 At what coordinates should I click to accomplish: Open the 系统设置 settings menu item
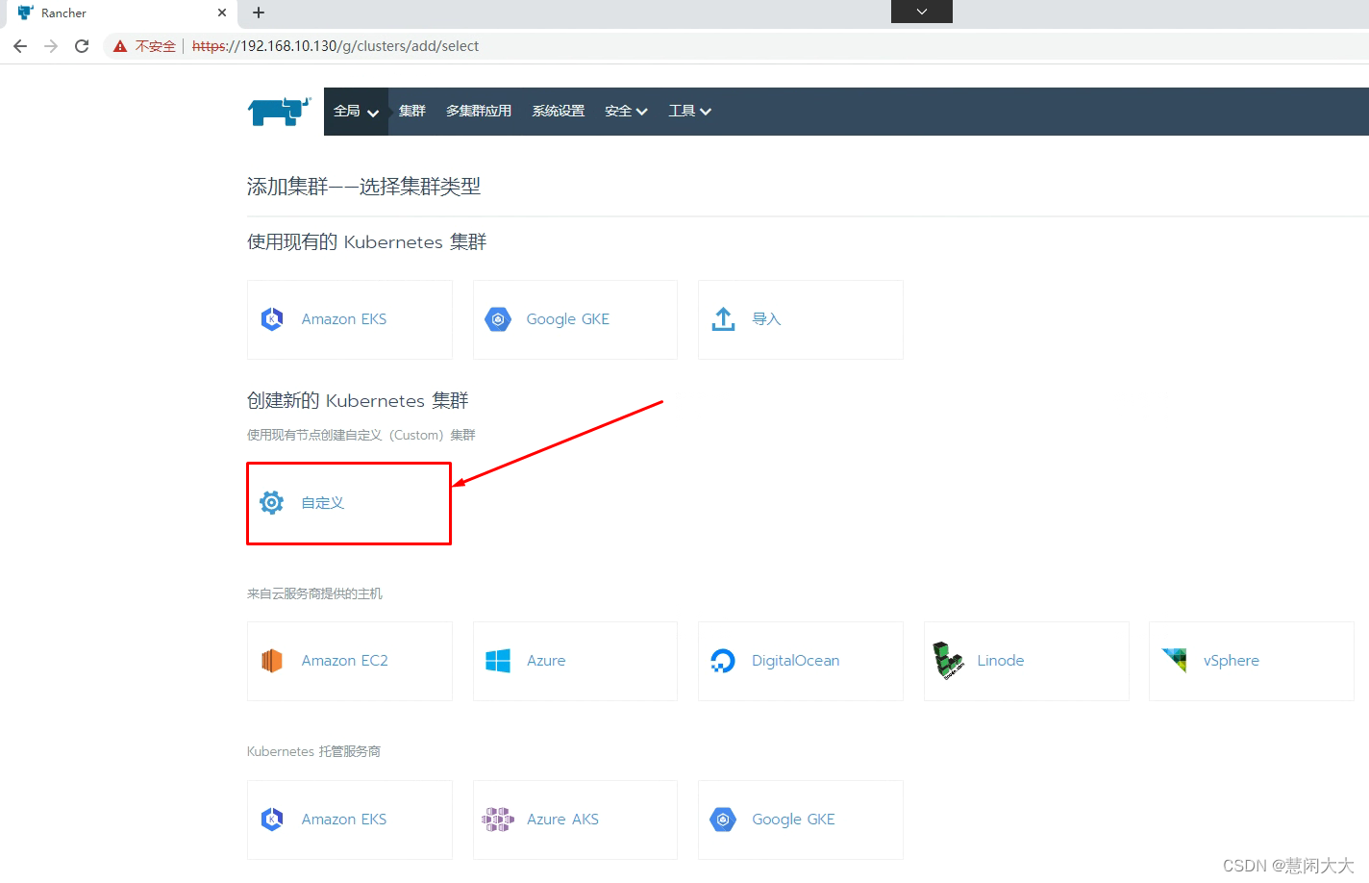tap(559, 112)
